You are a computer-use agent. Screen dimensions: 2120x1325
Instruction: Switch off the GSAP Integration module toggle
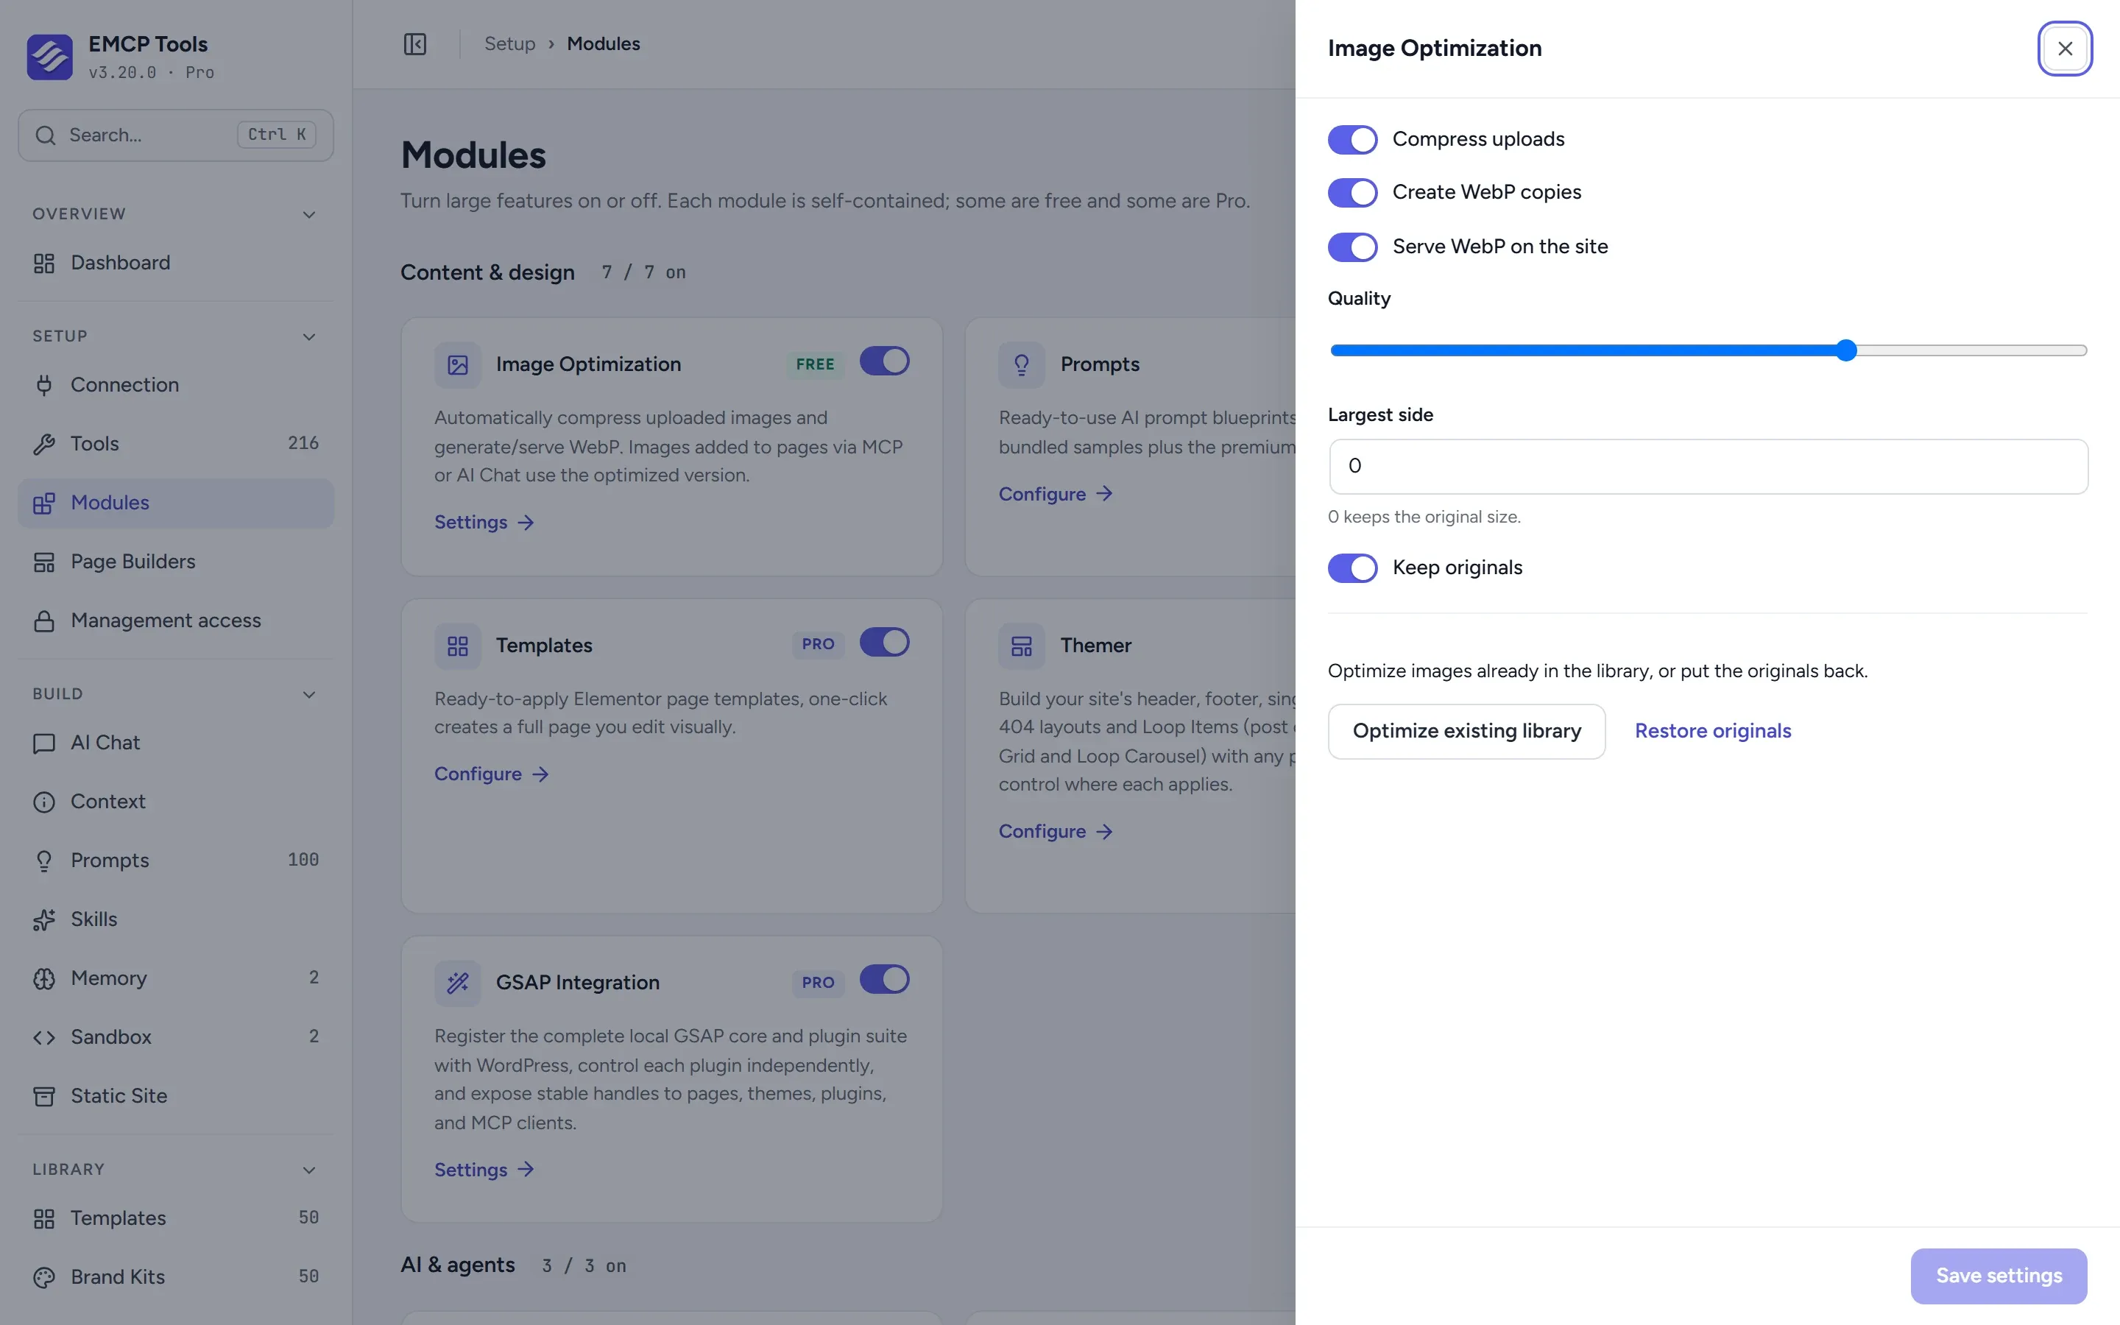[x=884, y=979]
